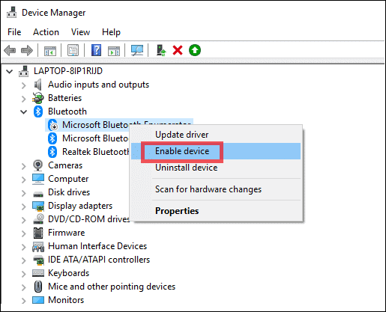Screen dimensions: 386x312
Task: Click the Firmware chip icon
Action: (38, 233)
